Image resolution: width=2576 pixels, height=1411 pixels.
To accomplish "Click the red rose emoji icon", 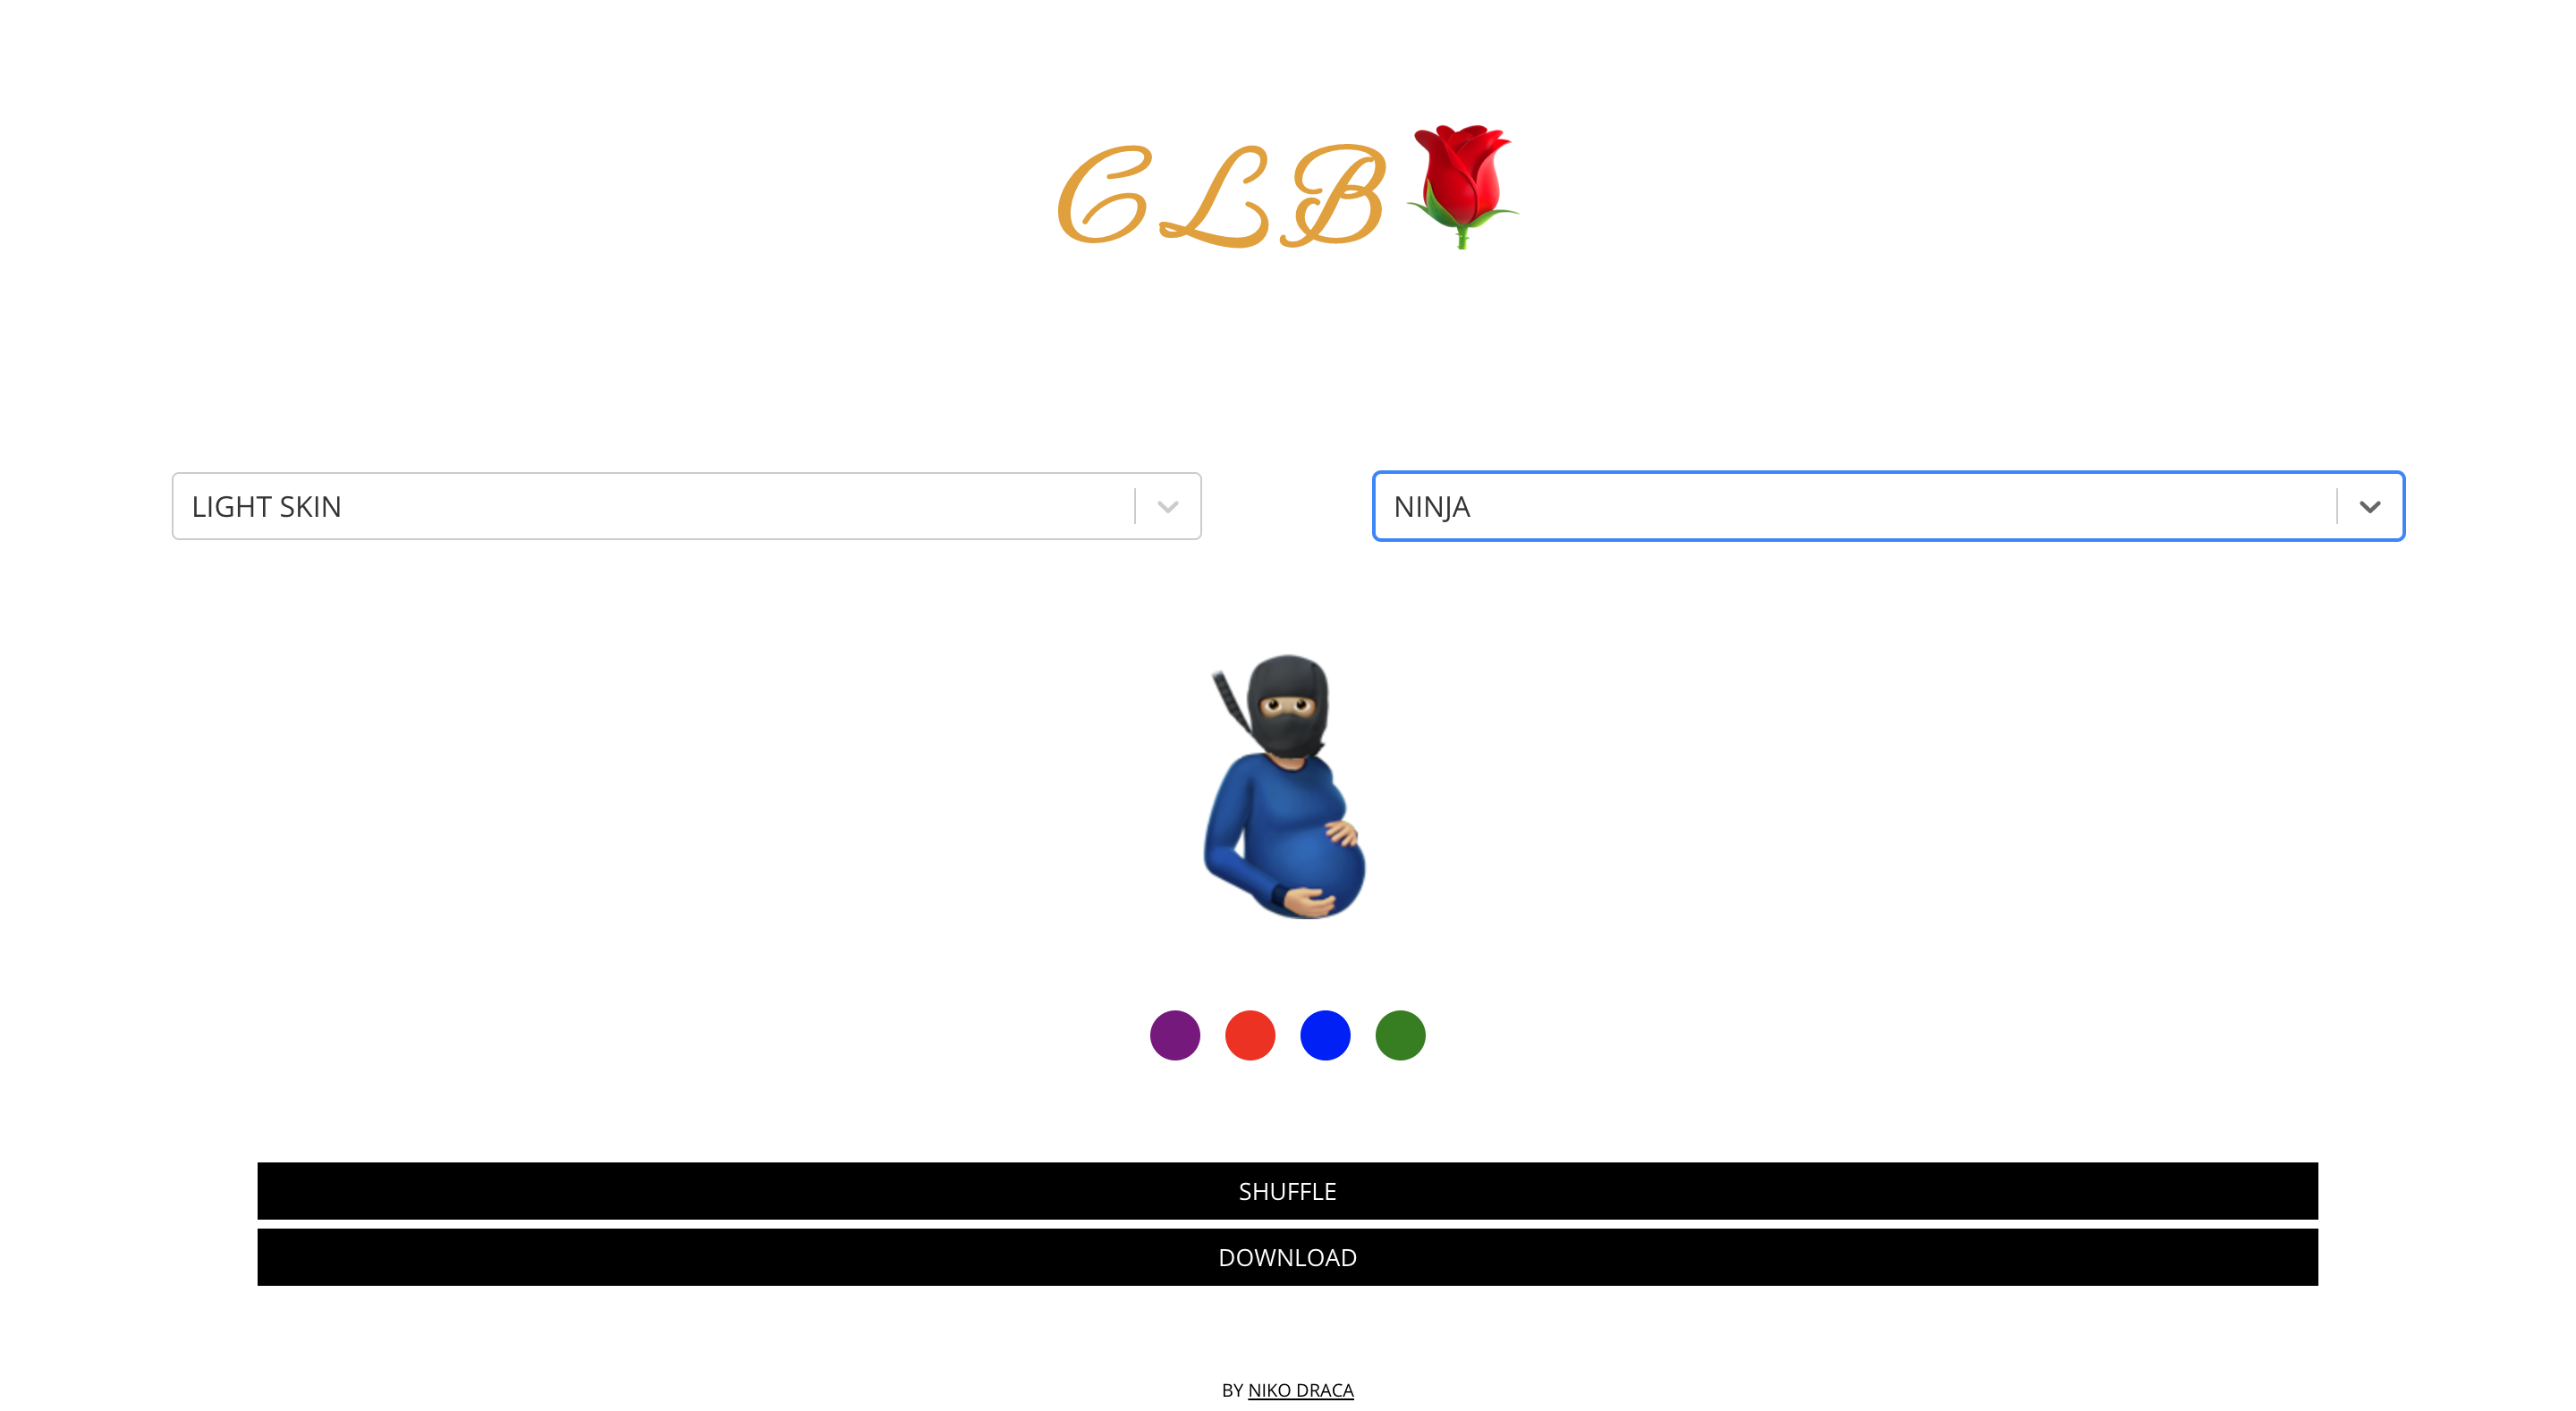I will [x=1462, y=186].
